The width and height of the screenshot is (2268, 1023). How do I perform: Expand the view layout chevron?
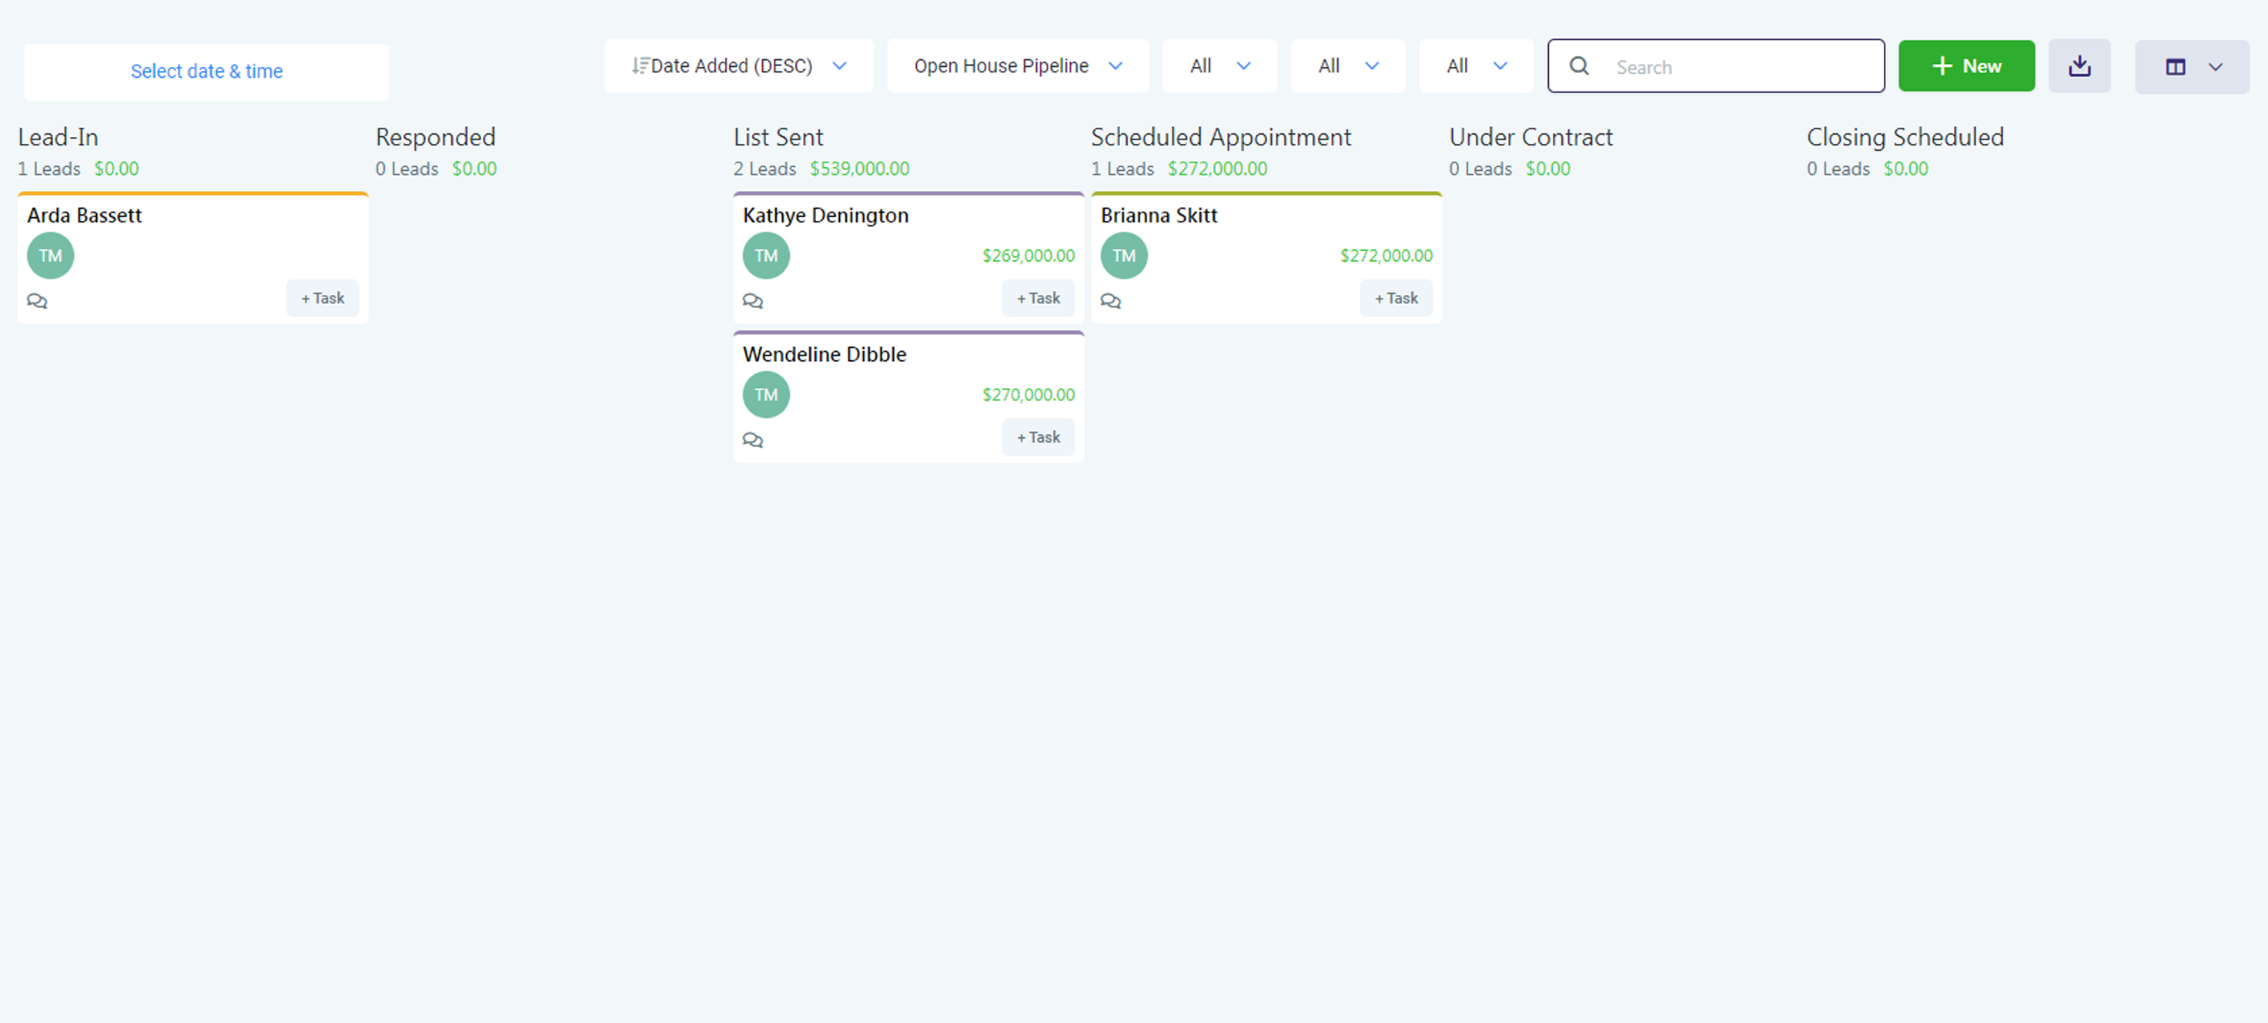tap(2216, 67)
